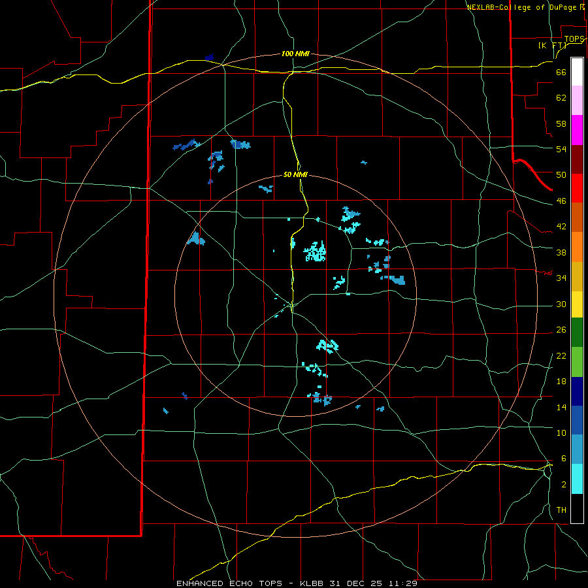Click legend value "18"
The height and width of the screenshot is (588, 588).
561,381
